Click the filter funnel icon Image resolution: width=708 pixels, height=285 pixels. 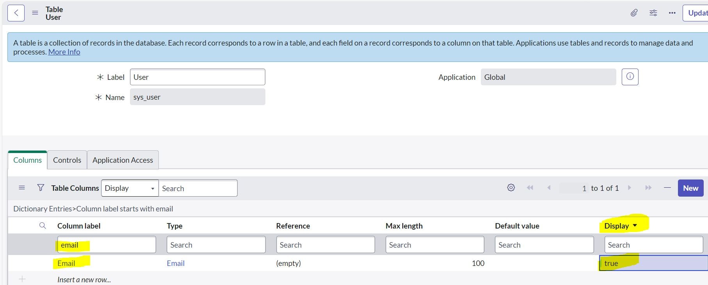click(x=41, y=188)
